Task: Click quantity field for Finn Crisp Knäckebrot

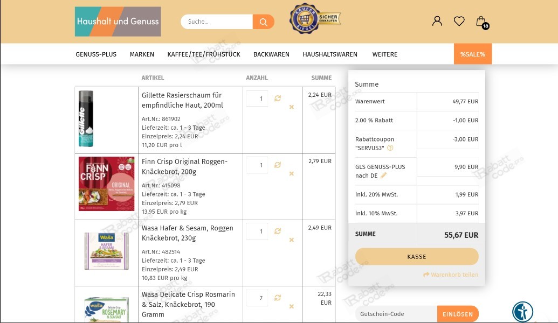Action: point(257,165)
